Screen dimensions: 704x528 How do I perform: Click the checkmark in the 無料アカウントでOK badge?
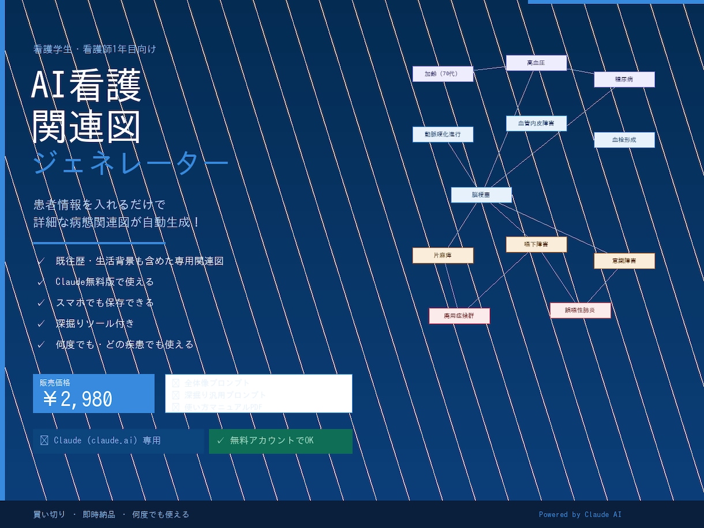tap(220, 441)
